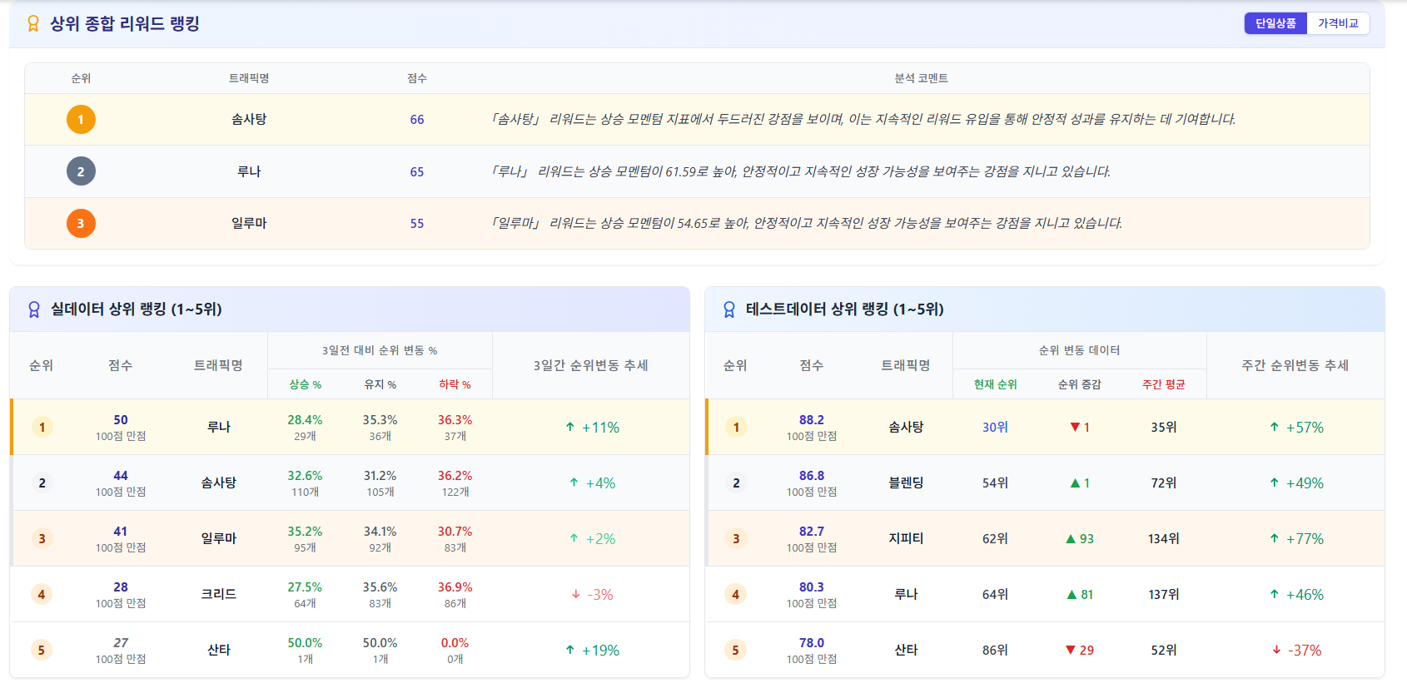Click the 주간 평균 sub-header
1407x688 pixels.
click(x=1164, y=384)
